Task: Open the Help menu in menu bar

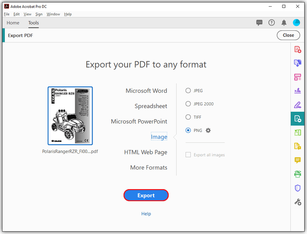Action: pos(68,14)
